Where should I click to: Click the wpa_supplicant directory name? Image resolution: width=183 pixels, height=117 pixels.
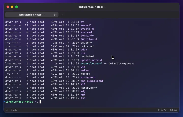click(92, 81)
